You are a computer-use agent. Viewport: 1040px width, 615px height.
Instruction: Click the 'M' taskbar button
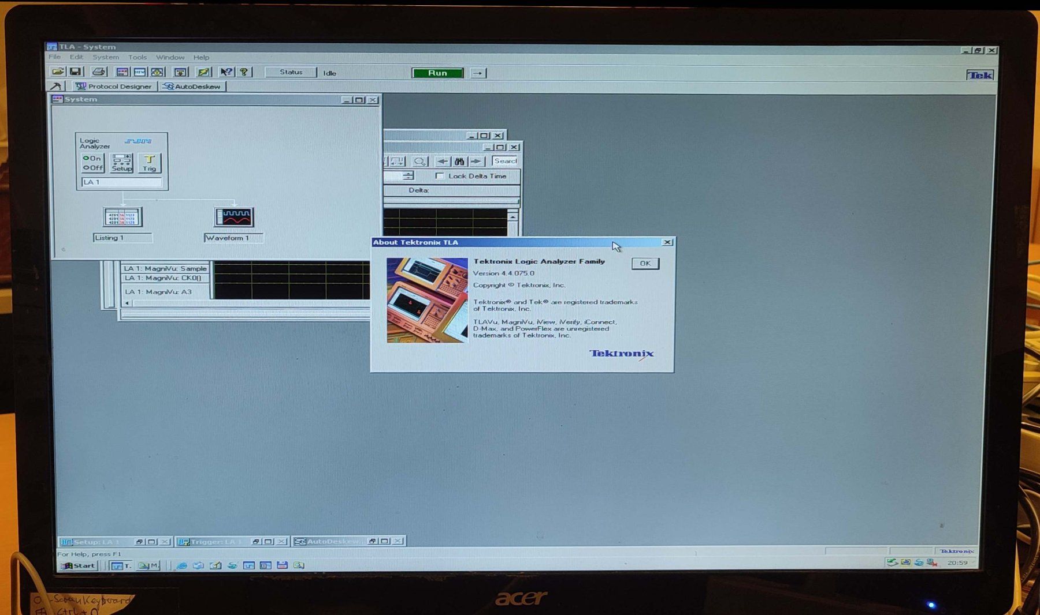[148, 565]
